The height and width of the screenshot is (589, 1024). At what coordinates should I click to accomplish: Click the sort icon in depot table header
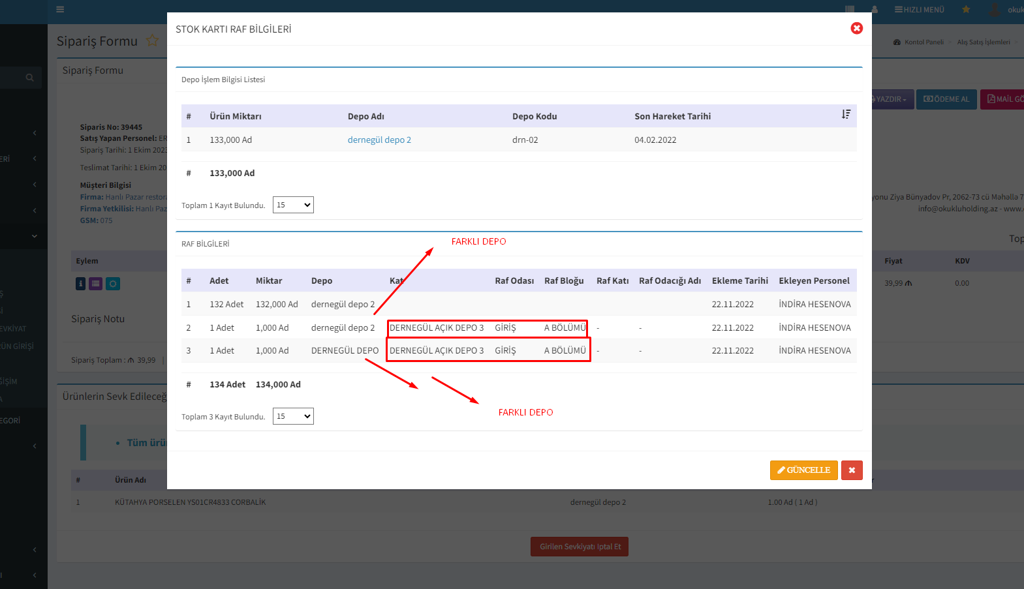coord(846,115)
